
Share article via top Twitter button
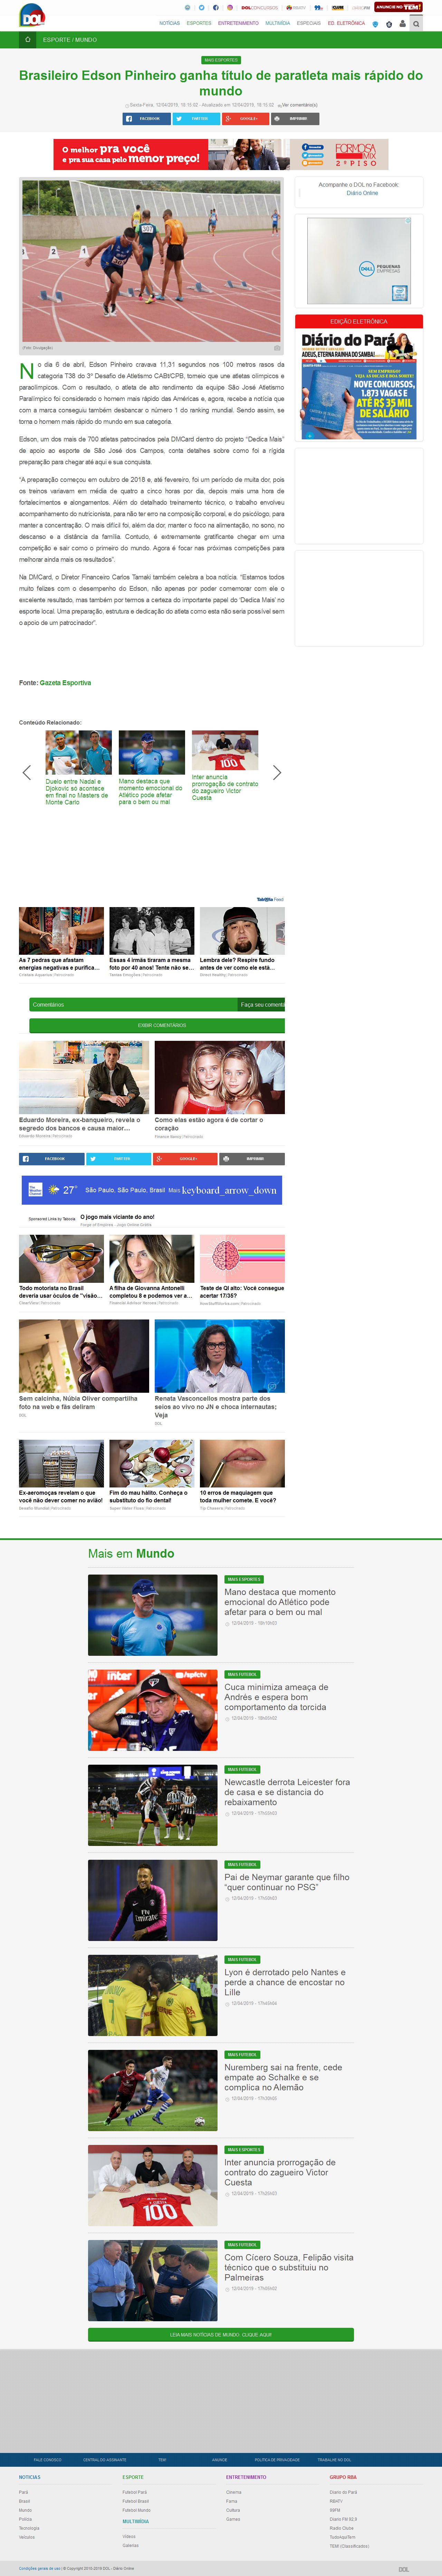pyautogui.click(x=196, y=118)
